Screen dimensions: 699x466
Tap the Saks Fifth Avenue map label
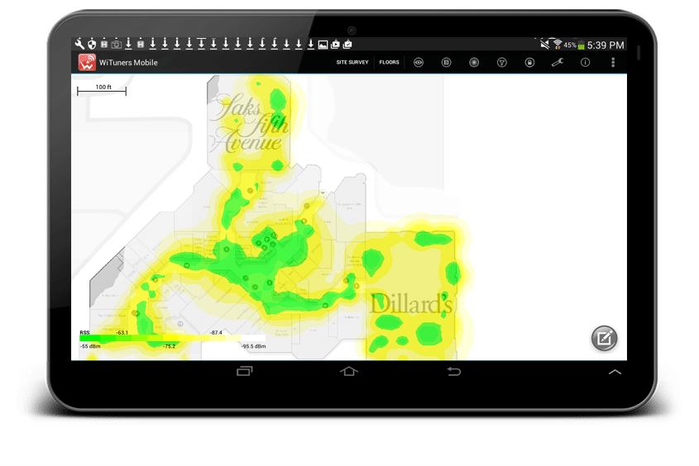pos(250,123)
